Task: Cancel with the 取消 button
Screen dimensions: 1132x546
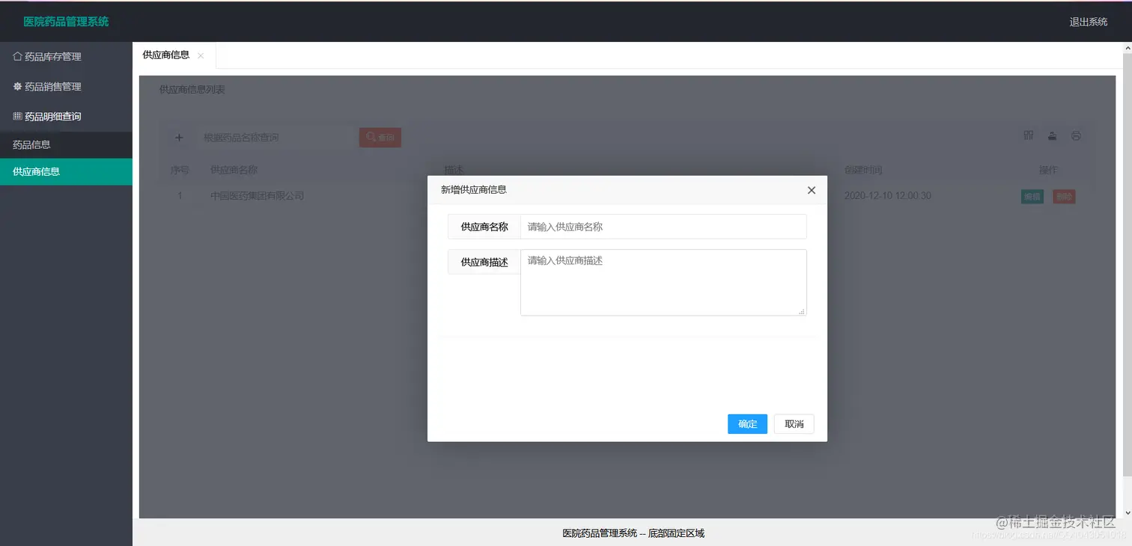Action: pos(794,424)
